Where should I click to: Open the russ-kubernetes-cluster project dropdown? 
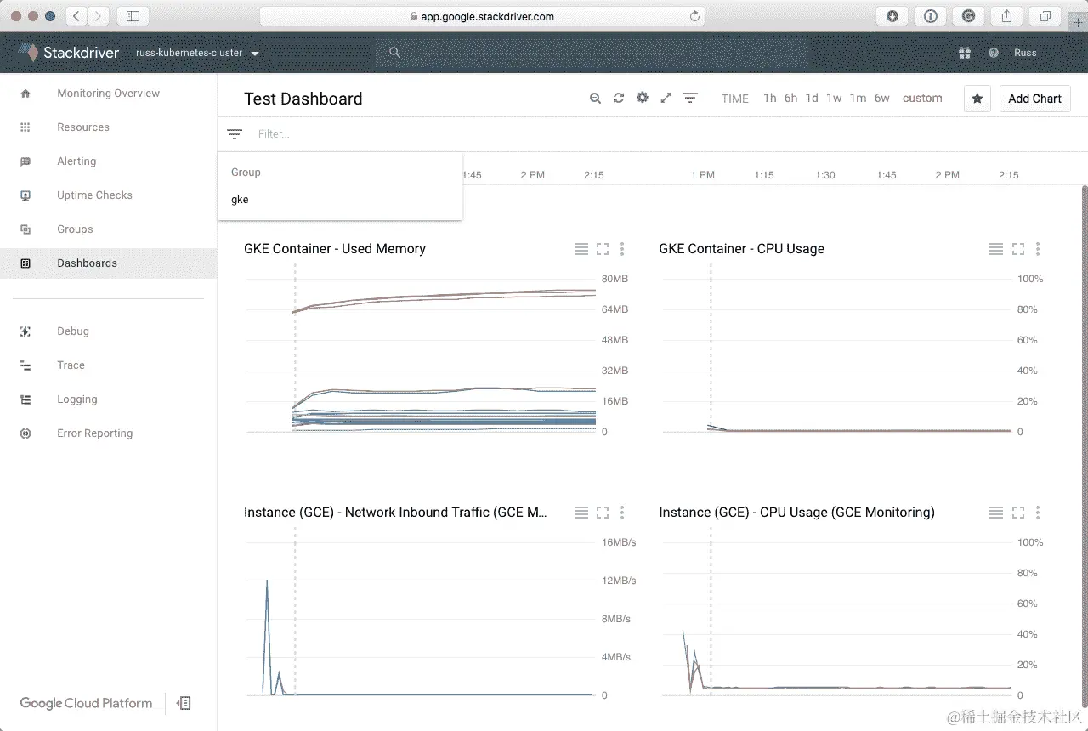click(197, 53)
